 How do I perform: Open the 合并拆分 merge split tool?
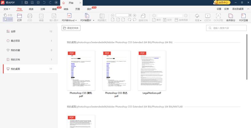[x=231, y=18]
